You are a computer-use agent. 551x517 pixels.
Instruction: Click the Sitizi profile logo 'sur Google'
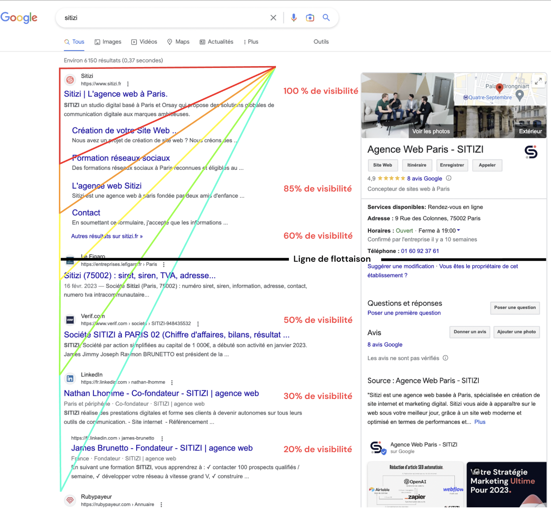[x=378, y=448]
